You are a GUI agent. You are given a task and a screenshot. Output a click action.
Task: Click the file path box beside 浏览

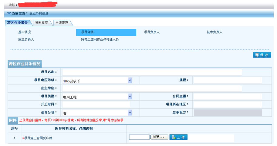pos(139,137)
